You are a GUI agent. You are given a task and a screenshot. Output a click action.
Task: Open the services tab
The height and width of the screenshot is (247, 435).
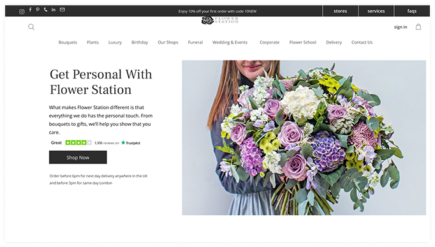point(376,11)
